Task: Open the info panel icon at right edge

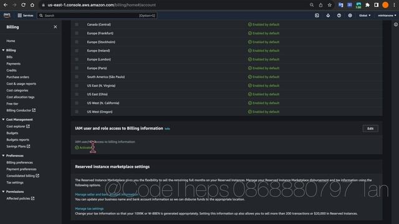Action: point(396,24)
